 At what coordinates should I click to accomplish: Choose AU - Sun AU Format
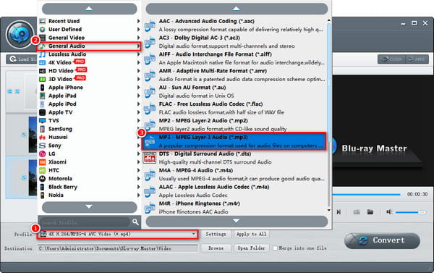pyautogui.click(x=234, y=92)
